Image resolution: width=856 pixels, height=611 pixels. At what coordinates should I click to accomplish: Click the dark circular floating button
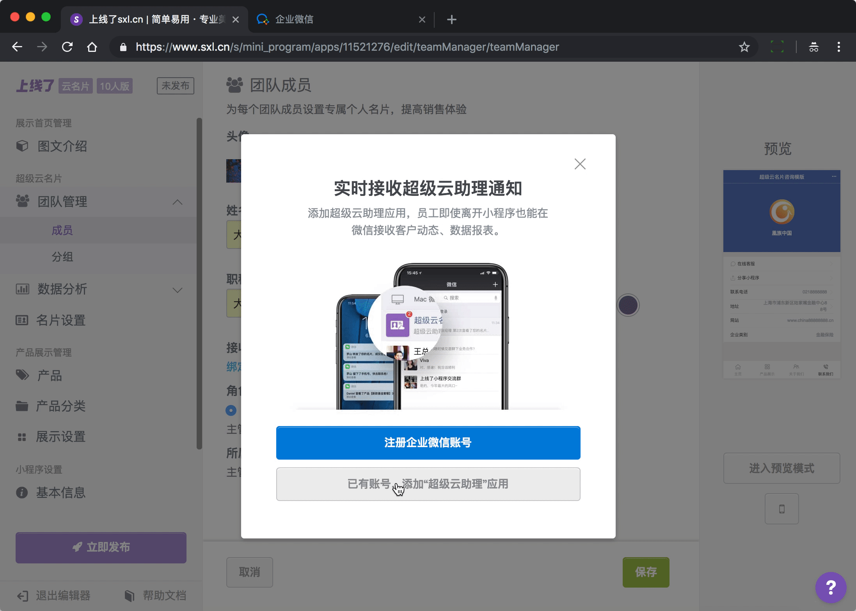pos(628,305)
